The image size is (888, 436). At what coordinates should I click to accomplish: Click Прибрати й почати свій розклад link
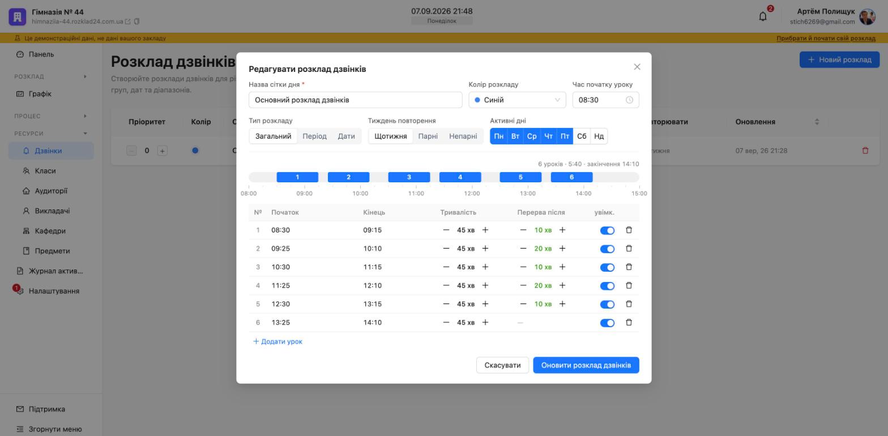[826, 39]
